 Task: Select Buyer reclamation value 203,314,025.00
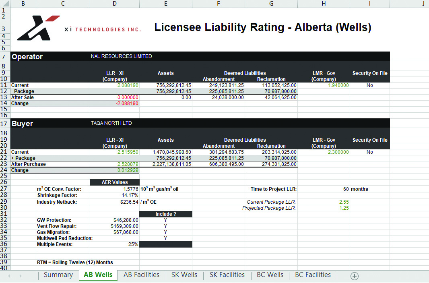point(279,152)
